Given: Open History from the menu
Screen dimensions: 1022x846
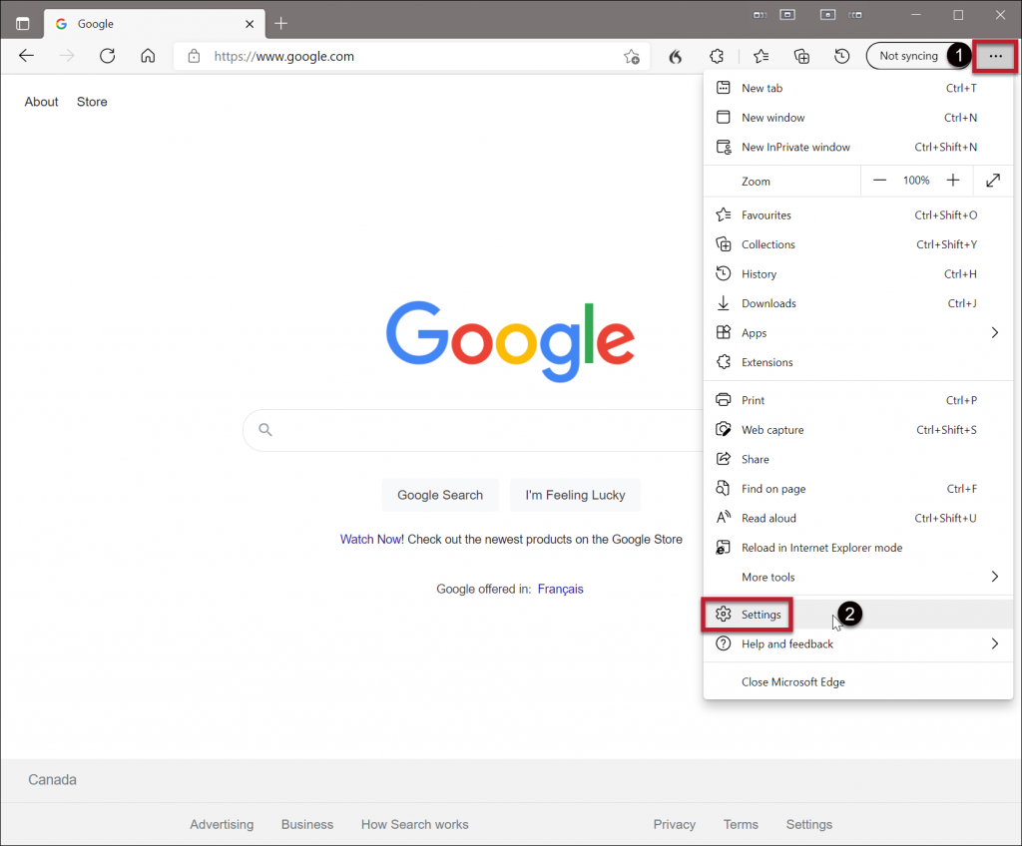Looking at the screenshot, I should 857,273.
